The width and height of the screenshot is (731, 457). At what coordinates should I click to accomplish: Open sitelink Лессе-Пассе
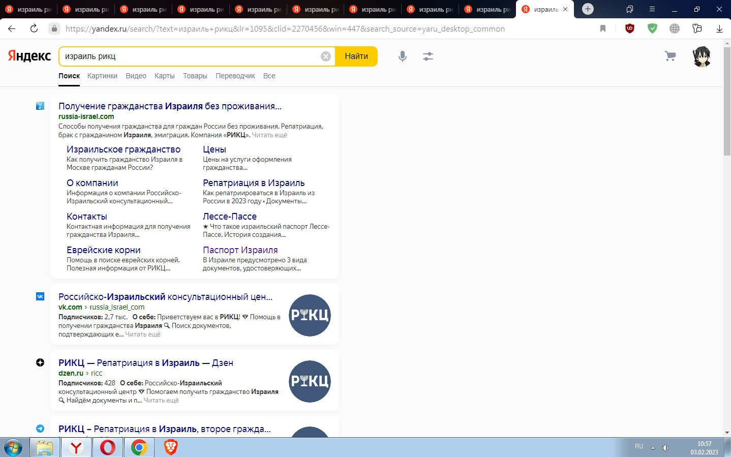230,216
